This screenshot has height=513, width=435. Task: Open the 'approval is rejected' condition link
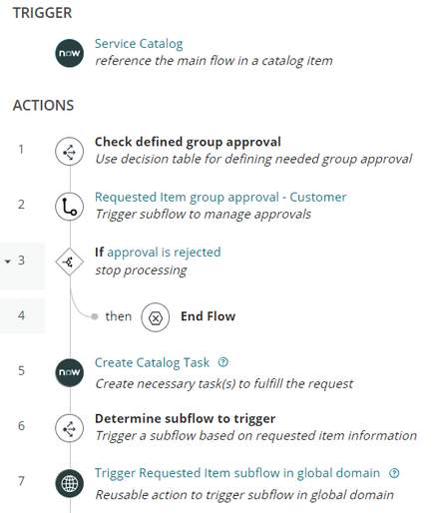click(164, 253)
